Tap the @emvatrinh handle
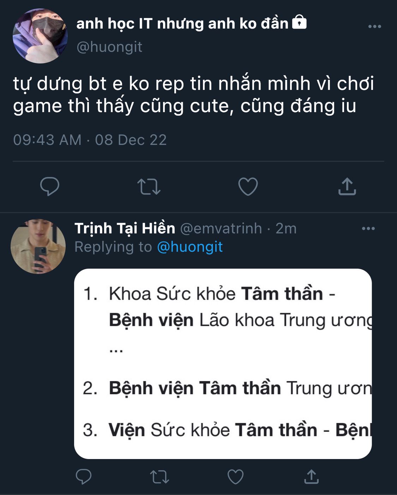This screenshot has height=495, width=397. coord(221,228)
